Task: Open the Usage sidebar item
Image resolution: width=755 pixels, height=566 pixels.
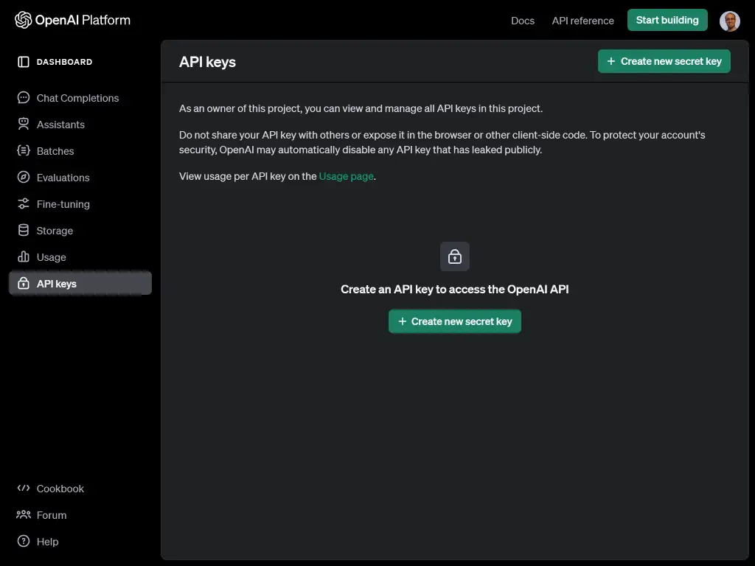Action: coord(80,256)
